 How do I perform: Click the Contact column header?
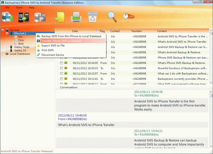115,31
